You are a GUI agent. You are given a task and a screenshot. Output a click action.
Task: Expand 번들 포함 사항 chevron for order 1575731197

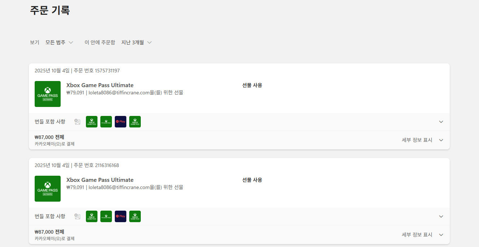tap(441, 122)
